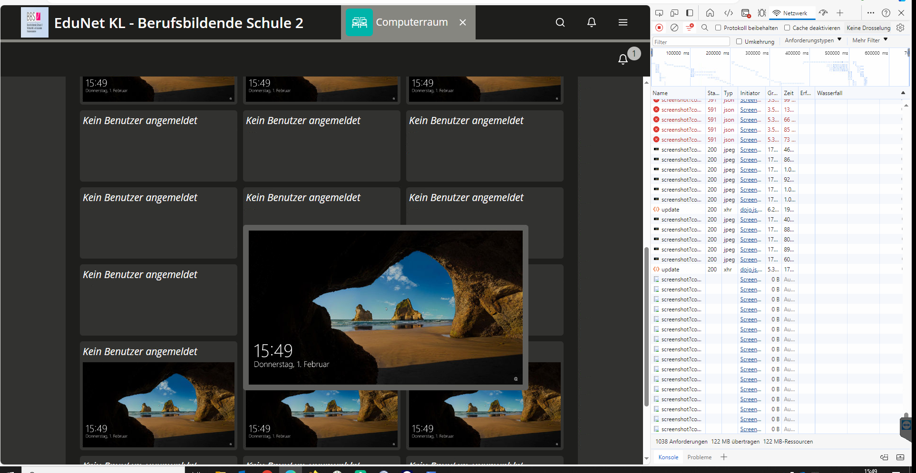Click the network Filter input field
This screenshot has height=473, width=916.
tap(691, 42)
